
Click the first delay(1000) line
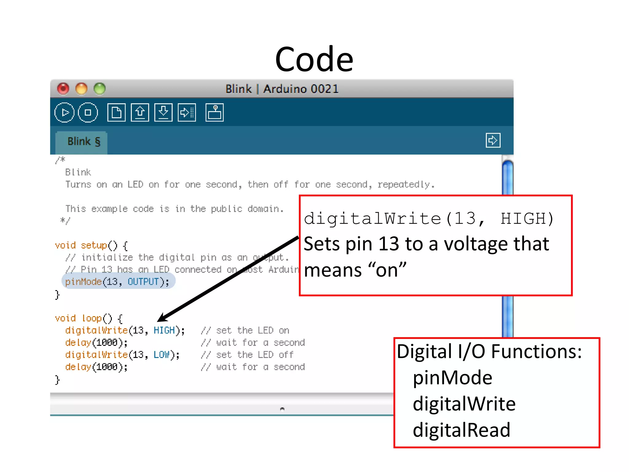pos(96,343)
